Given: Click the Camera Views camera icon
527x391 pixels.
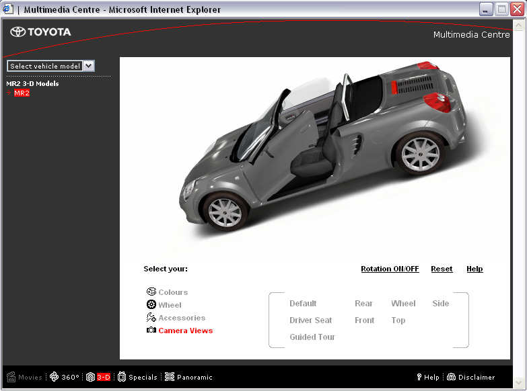Looking at the screenshot, I should 151,330.
